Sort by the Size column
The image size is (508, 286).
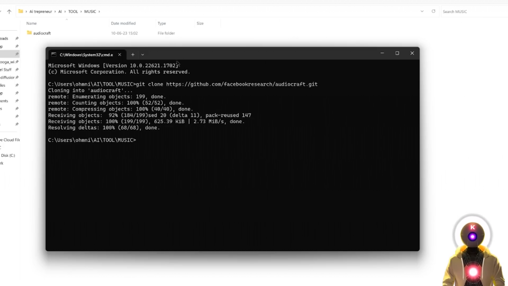(x=200, y=23)
